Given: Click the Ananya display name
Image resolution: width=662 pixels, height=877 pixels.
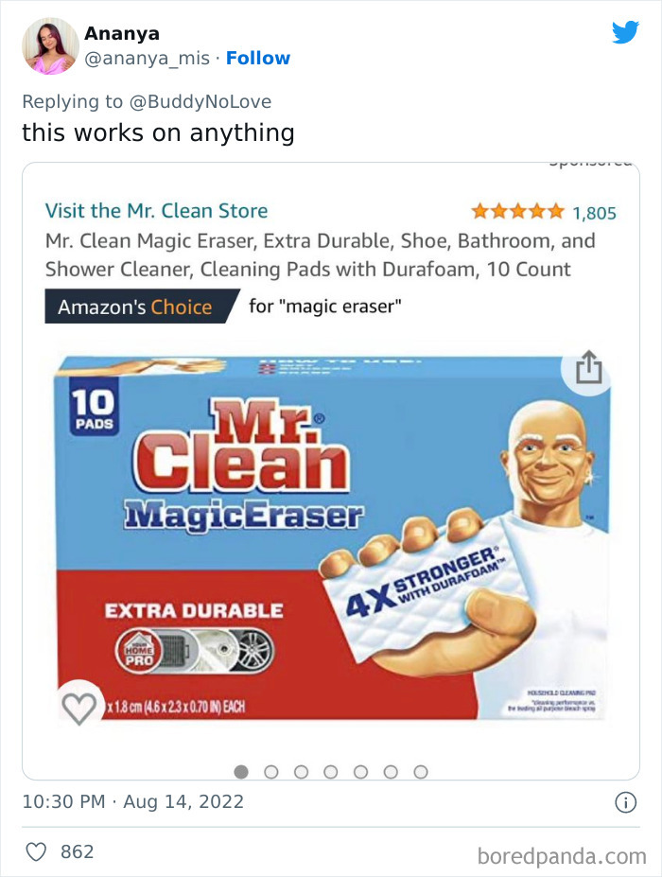Looking at the screenshot, I should [122, 33].
